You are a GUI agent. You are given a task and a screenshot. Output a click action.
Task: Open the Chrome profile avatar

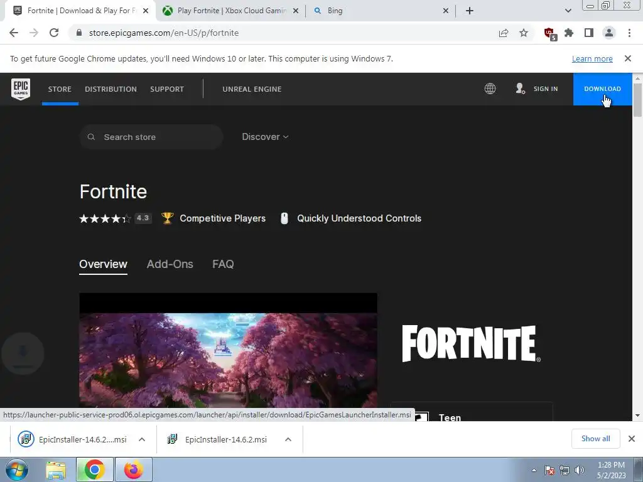tap(609, 33)
